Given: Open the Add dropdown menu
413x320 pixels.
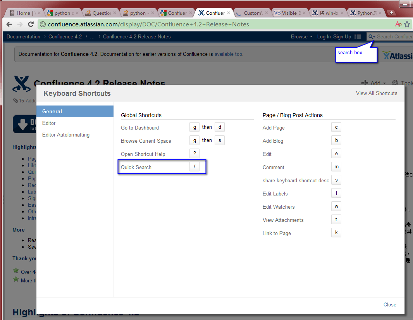Looking at the screenshot, I should tap(373, 83).
